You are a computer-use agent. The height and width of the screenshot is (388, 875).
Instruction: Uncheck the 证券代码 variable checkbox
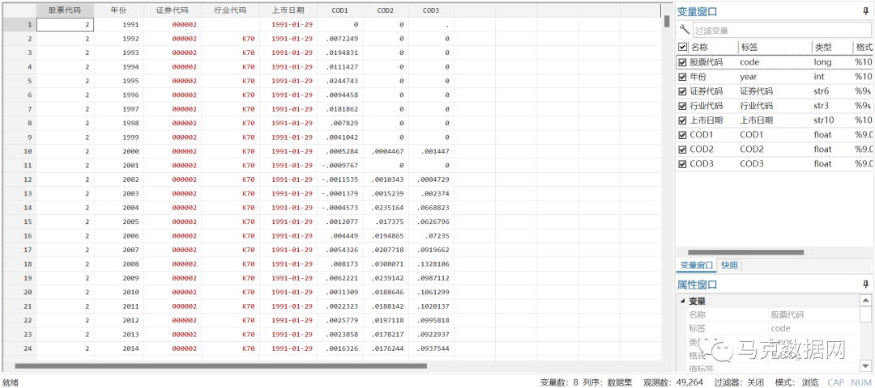[x=682, y=91]
